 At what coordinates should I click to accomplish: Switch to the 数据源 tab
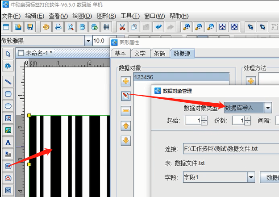tap(182, 54)
